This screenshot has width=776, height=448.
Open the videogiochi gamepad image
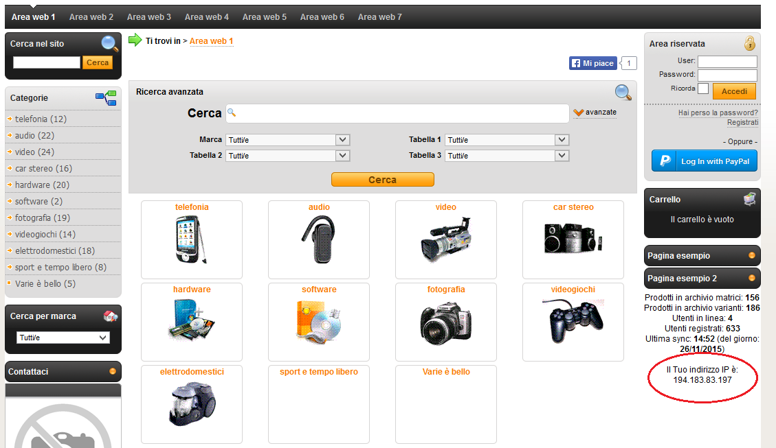coord(573,320)
